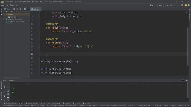Viewport: 191px width, 107px height.
Task: Open the Run menu
Action: (x=41, y=2)
